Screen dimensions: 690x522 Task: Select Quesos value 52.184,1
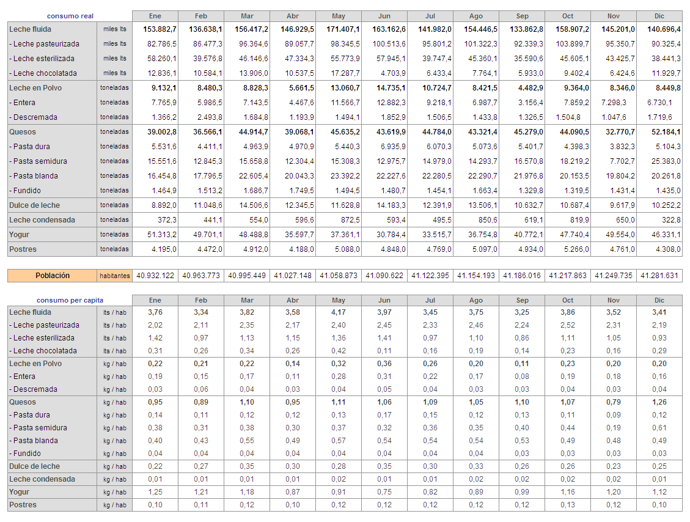pos(666,132)
